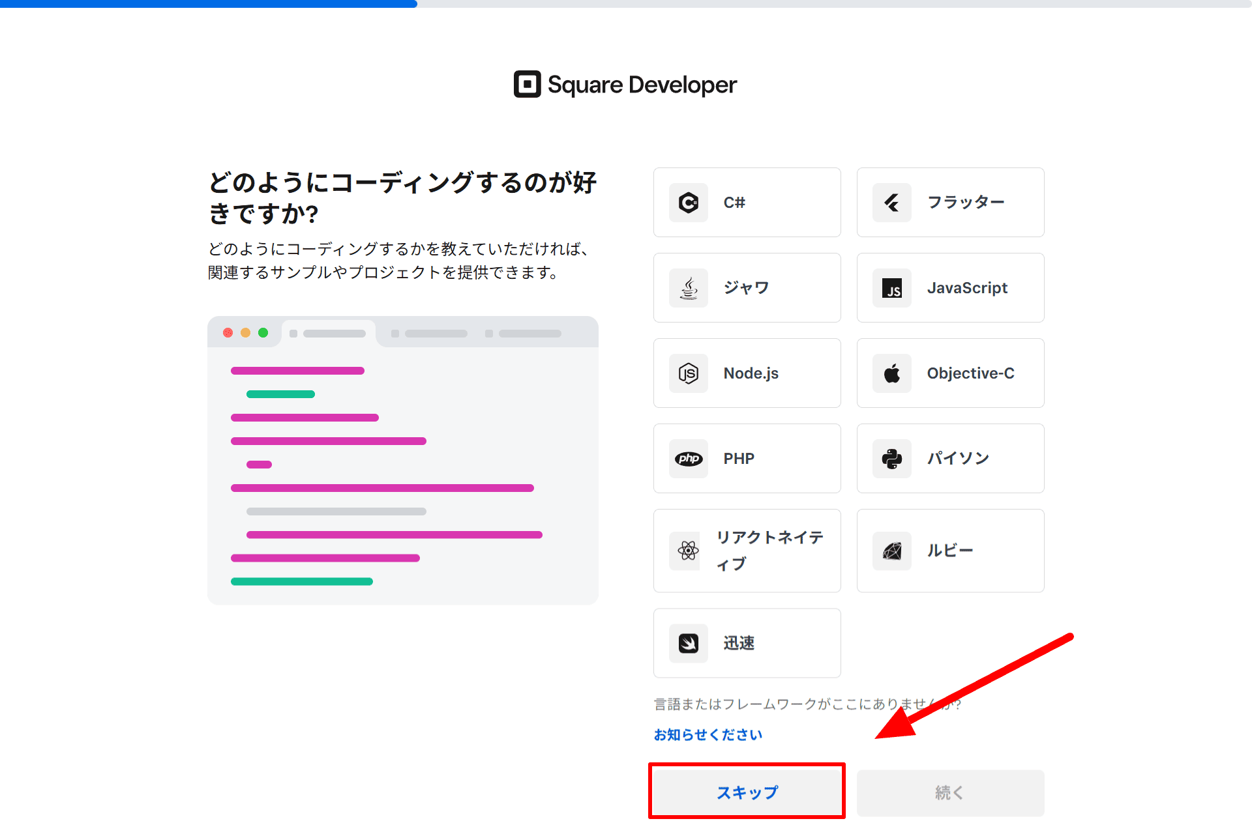Choose the C# label text
This screenshot has width=1252, height=821.
coord(734,203)
